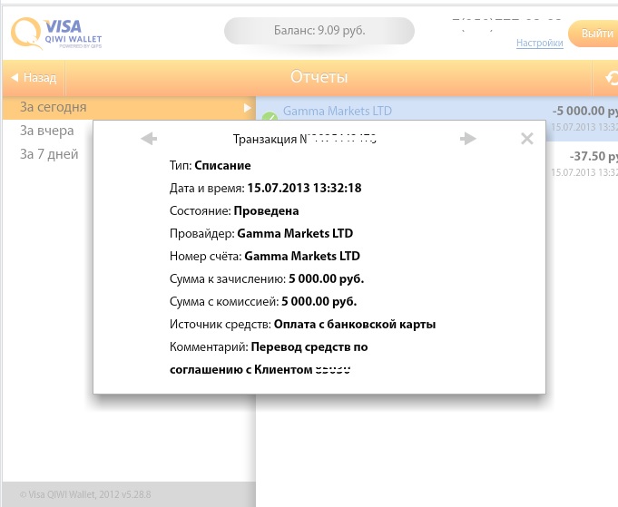
Task: Go to previous transaction with left arrow
Action: 149,139
